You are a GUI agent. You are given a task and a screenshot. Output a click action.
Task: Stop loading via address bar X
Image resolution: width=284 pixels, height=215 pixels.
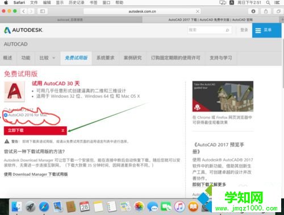click(x=198, y=11)
